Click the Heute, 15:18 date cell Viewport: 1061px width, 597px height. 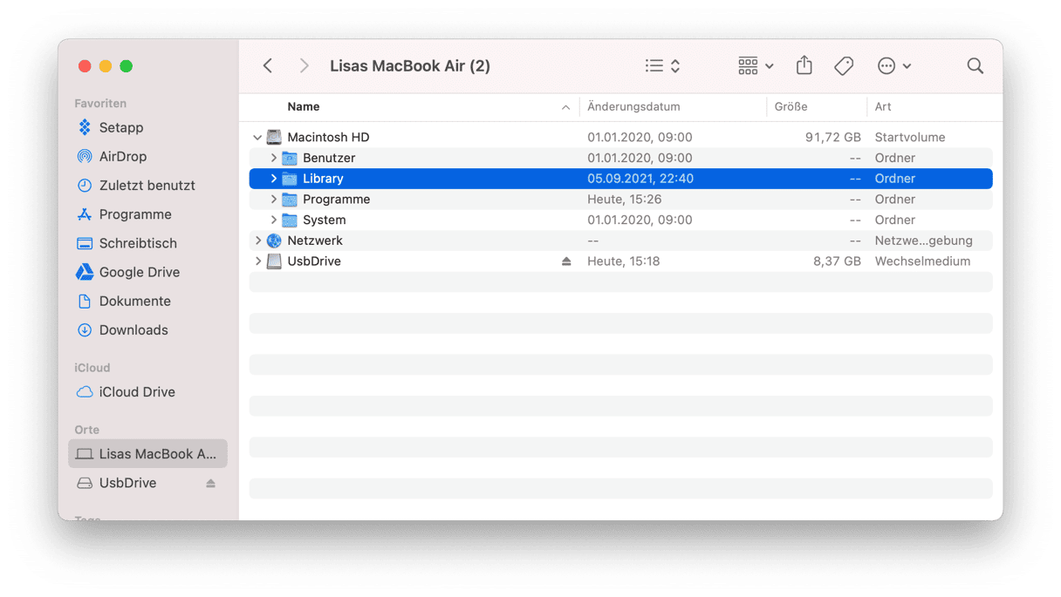624,261
